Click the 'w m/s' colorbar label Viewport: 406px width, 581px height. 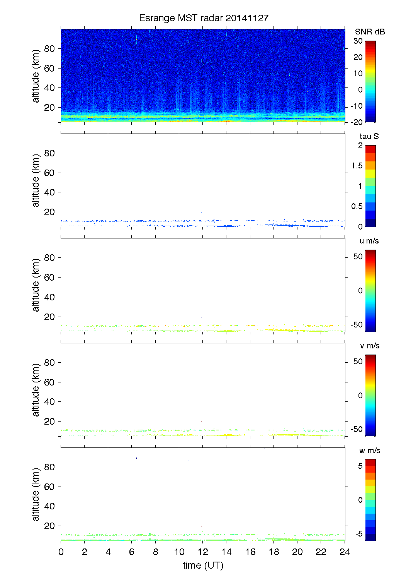pos(370,451)
